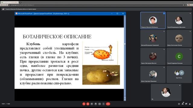Open a new browser tab

[20, 2]
